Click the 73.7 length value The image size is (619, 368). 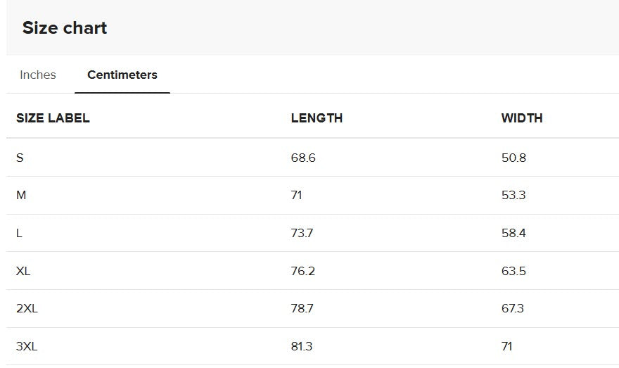[302, 234]
